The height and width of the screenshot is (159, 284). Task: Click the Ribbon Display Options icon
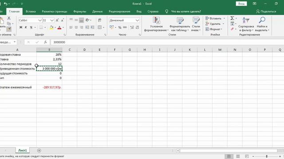click(254, 4)
